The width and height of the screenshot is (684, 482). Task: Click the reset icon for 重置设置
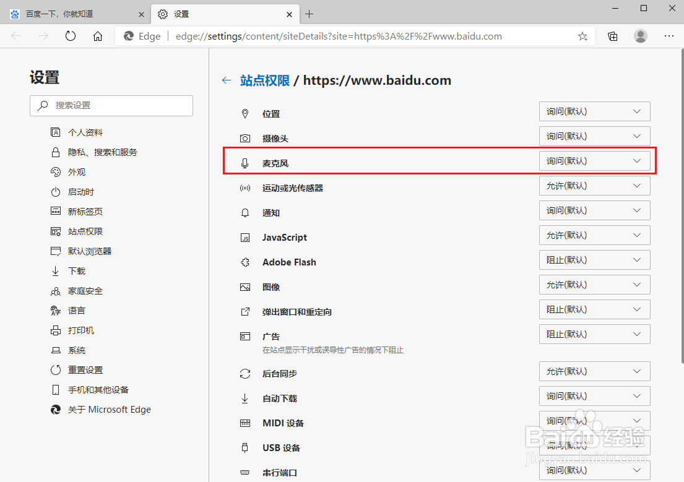(55, 370)
